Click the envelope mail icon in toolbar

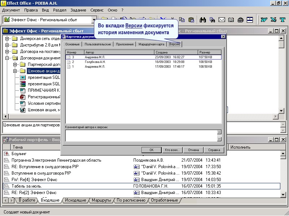(x=222, y=20)
